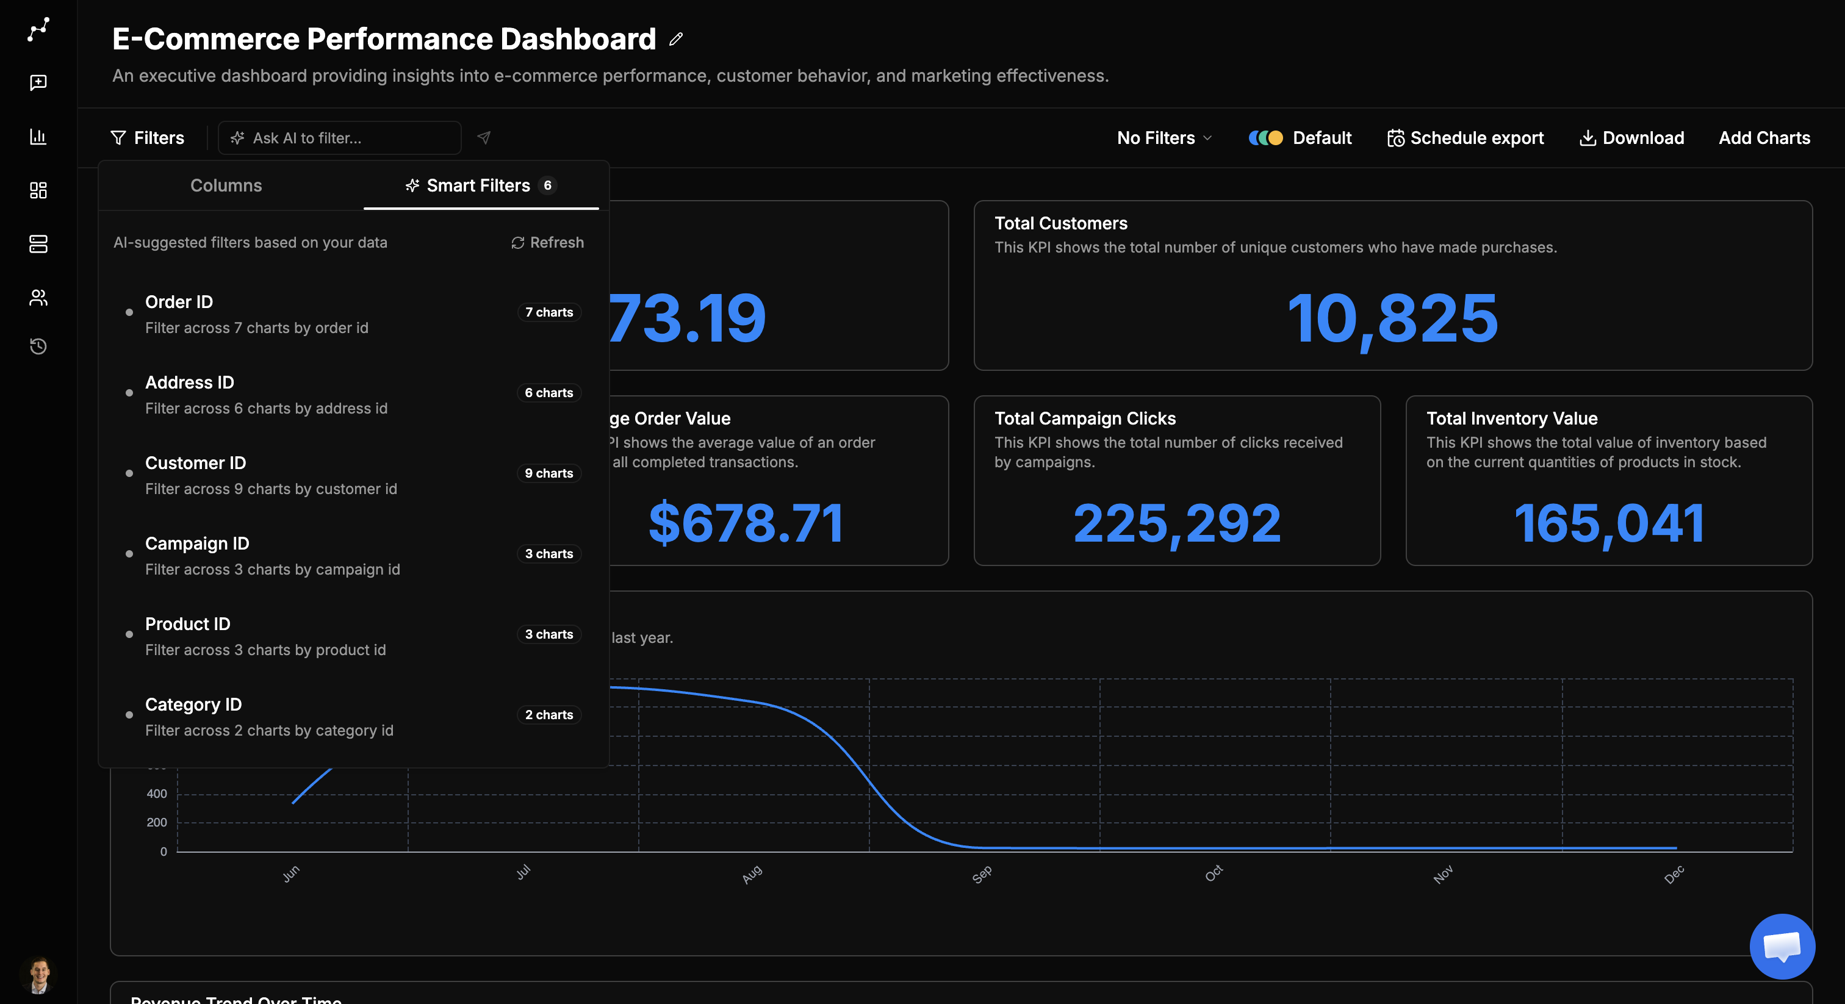Open the new chat sidebar icon
This screenshot has height=1004, width=1845.
click(x=38, y=83)
